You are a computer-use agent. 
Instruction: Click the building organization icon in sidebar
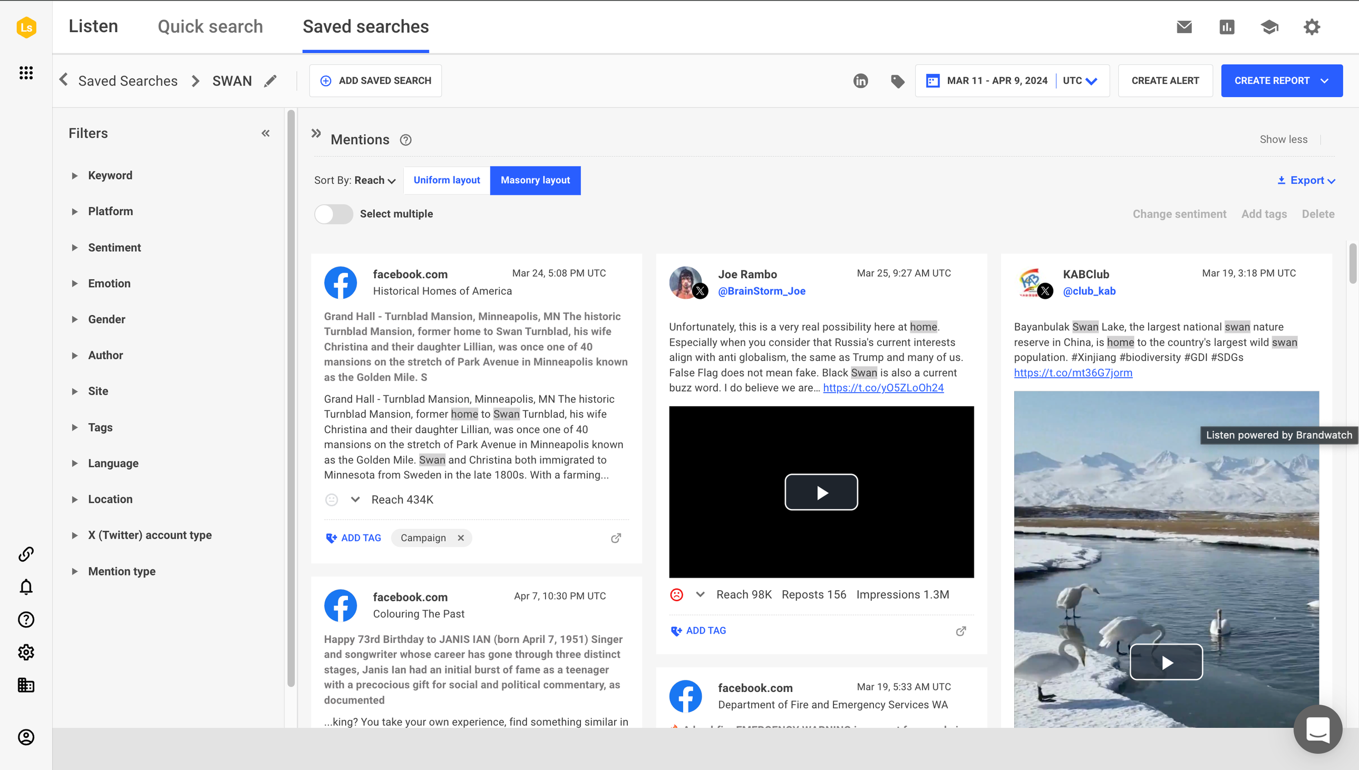tap(26, 685)
